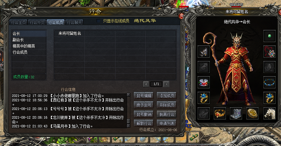Select the blue bead bracelet slot
The image size is (281, 146).
click(270, 82)
